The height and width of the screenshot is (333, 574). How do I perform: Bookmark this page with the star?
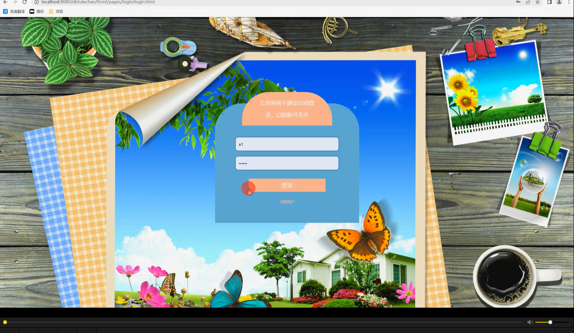pyautogui.click(x=537, y=2)
